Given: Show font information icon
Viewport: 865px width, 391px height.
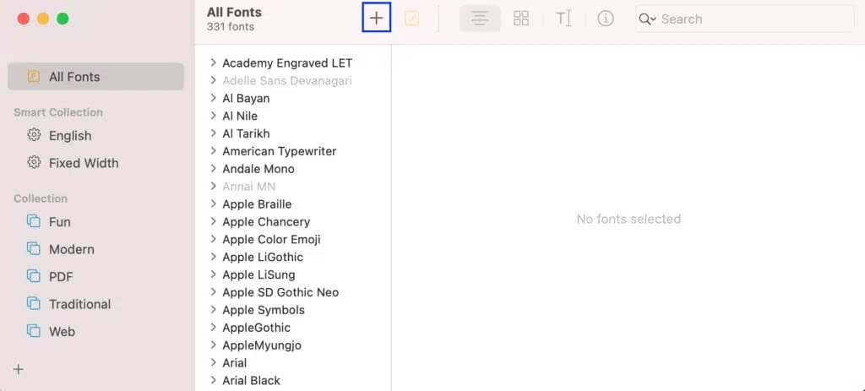Looking at the screenshot, I should 605,19.
